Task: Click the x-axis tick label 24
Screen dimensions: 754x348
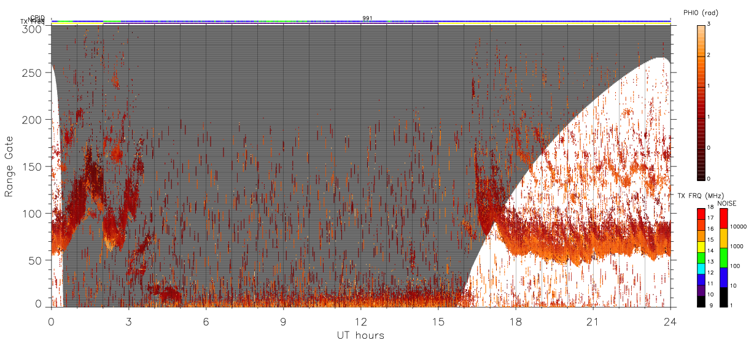Action: (x=670, y=321)
